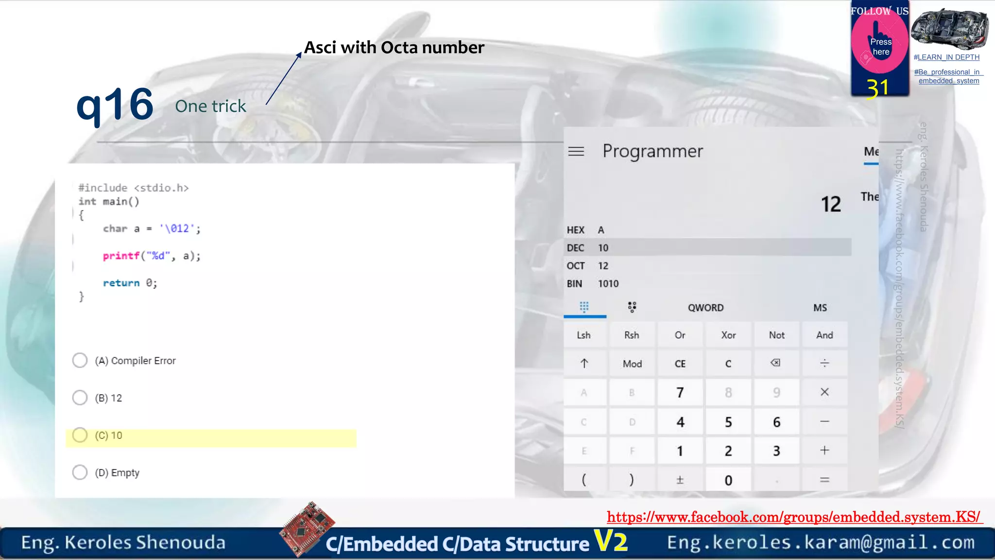Click digit 2 on the keypad
This screenshot has height=560, width=995.
tap(728, 451)
